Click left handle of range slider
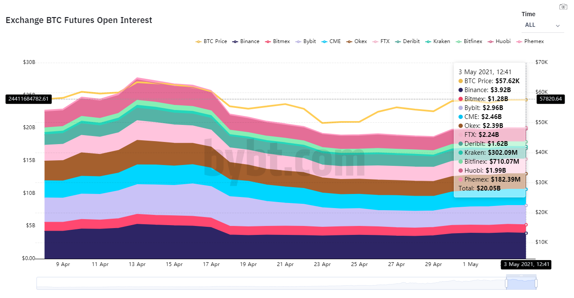 click(507, 283)
